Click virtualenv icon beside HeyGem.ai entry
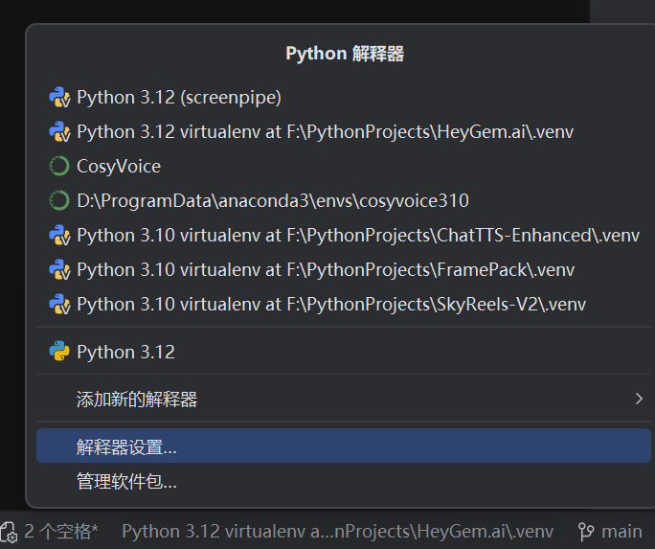This screenshot has height=549, width=655. tap(59, 132)
